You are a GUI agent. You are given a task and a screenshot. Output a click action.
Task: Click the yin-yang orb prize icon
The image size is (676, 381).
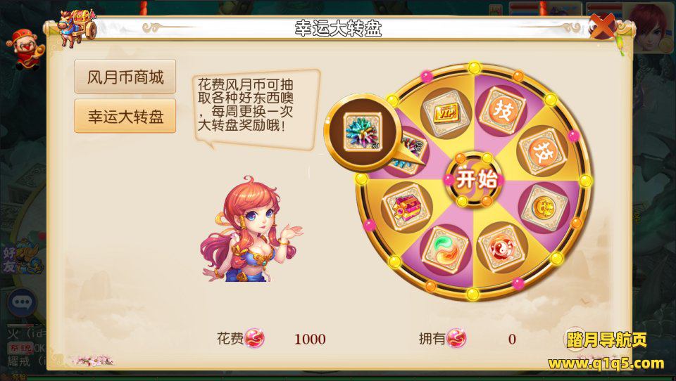point(501,248)
